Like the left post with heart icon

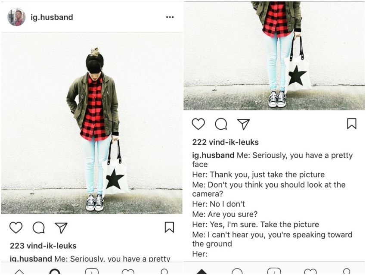16,227
